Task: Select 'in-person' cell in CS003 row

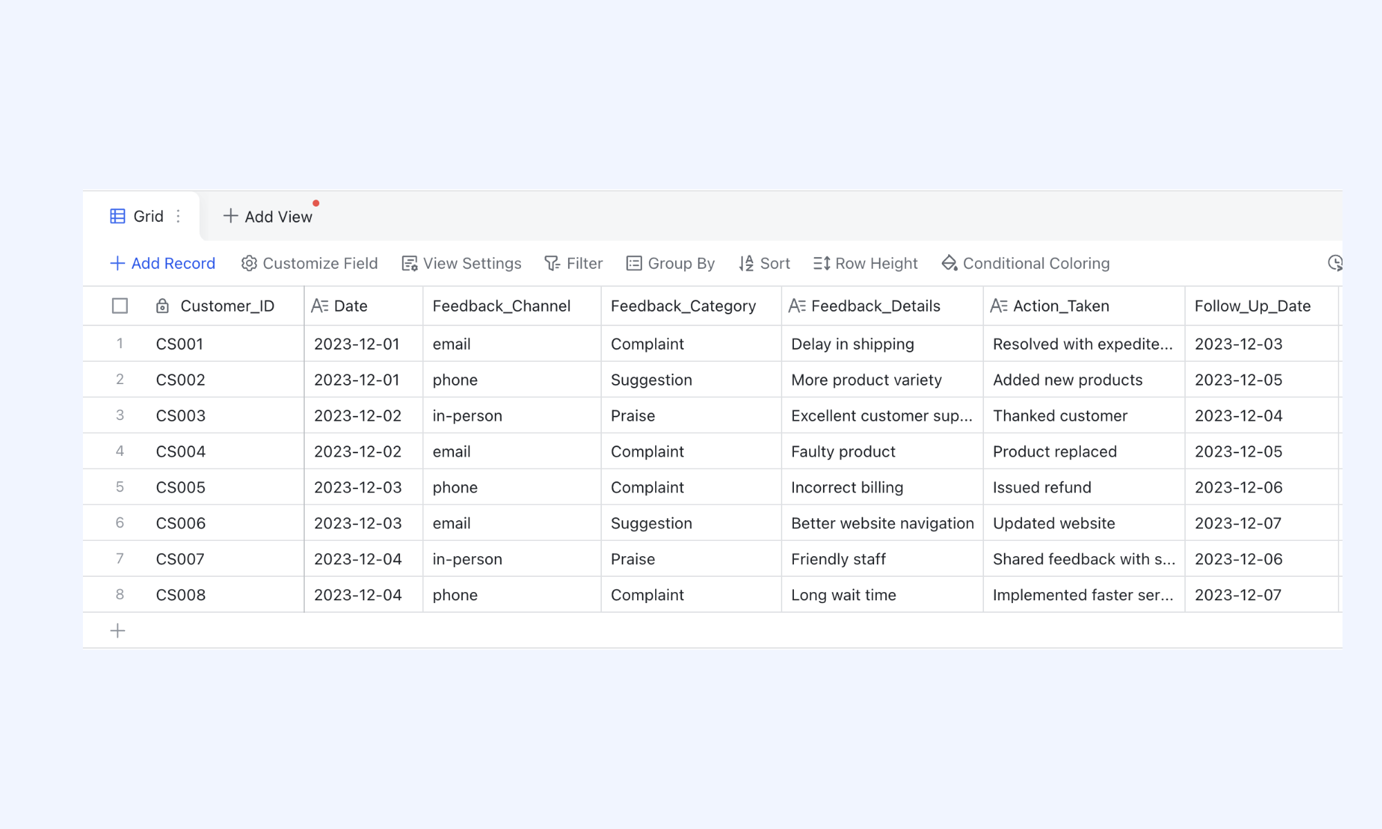Action: (x=512, y=415)
